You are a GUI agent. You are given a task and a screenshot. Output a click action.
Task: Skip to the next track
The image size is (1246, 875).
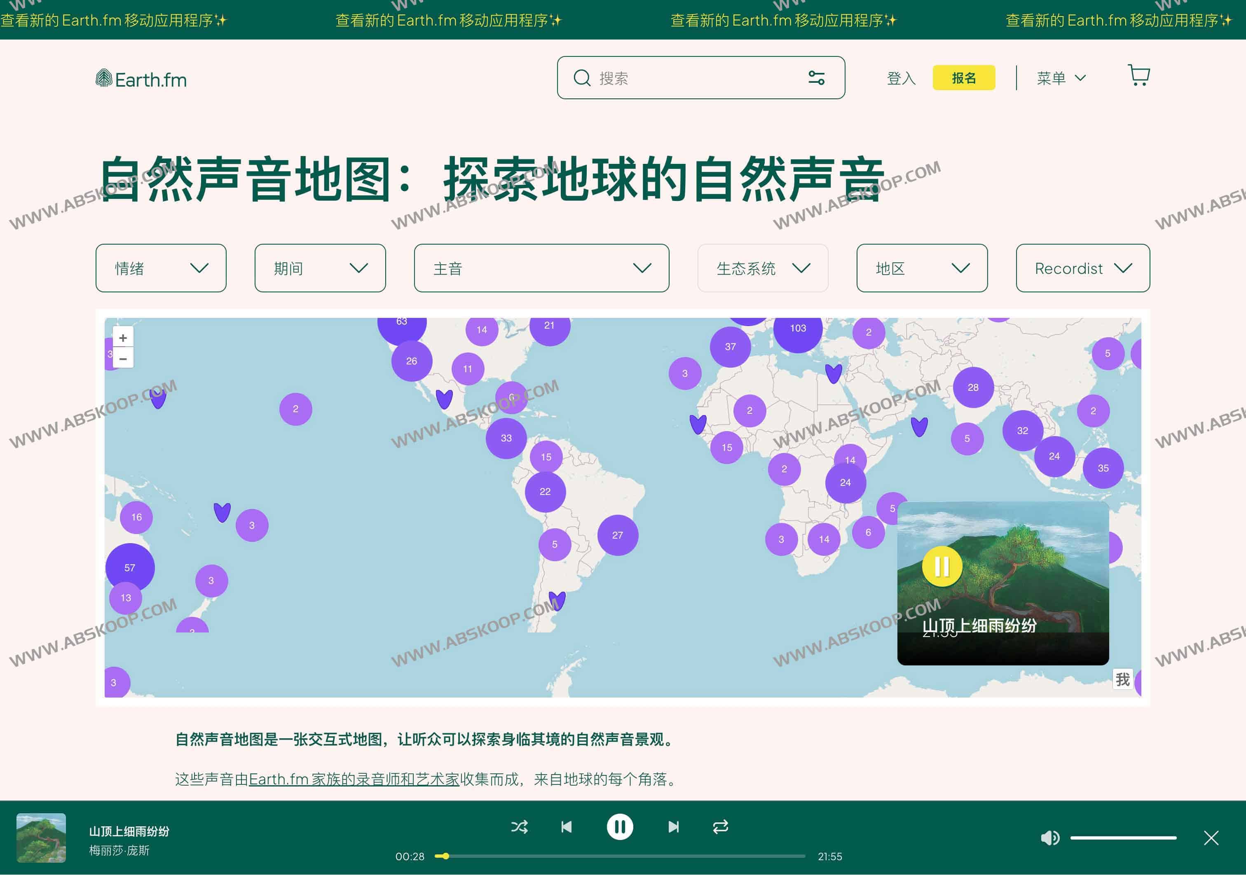coord(673,827)
